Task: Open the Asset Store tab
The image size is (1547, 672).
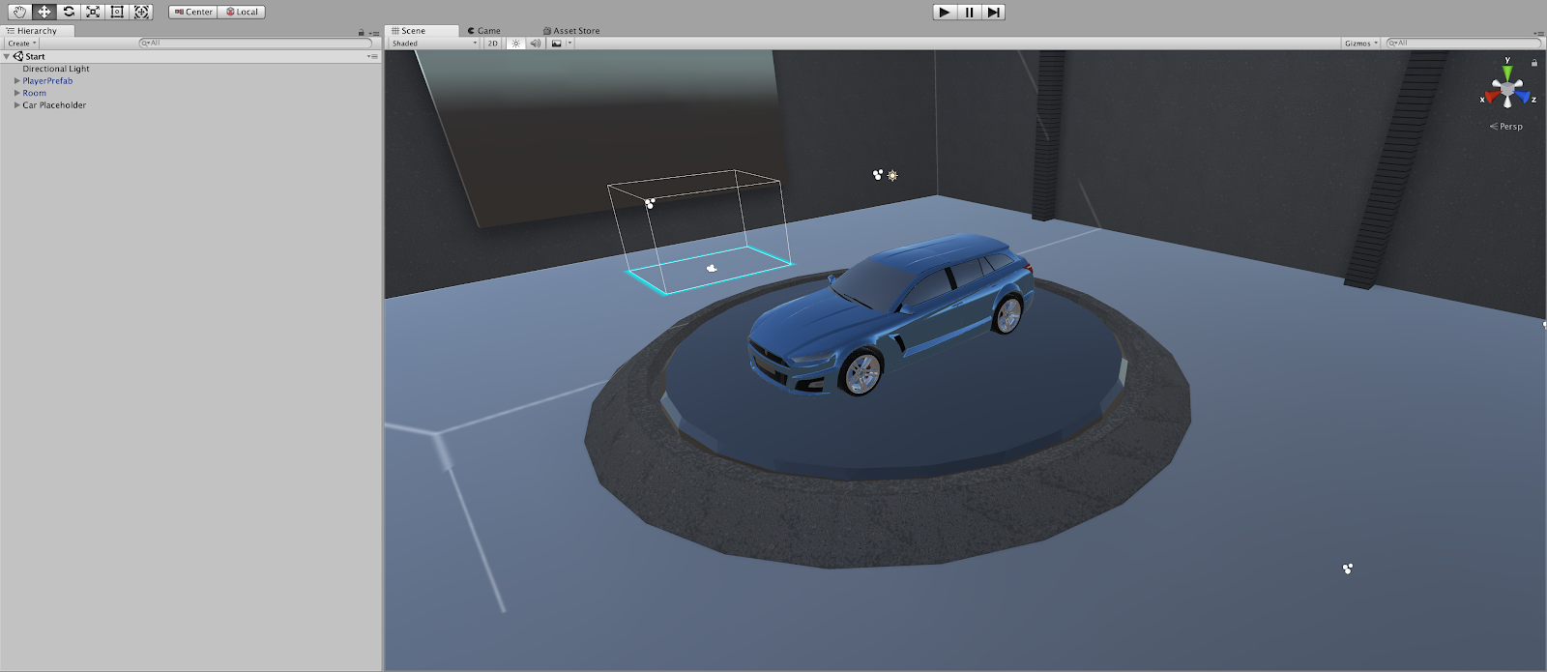Action: tap(571, 31)
